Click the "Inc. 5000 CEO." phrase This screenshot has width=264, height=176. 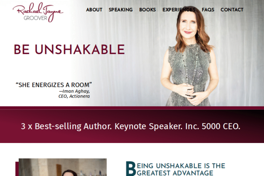click(213, 126)
